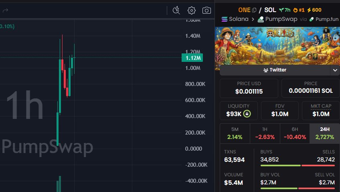Select the 24H timeframe tab
Image resolution: width=340 pixels, height=192 pixels.
(x=325, y=134)
